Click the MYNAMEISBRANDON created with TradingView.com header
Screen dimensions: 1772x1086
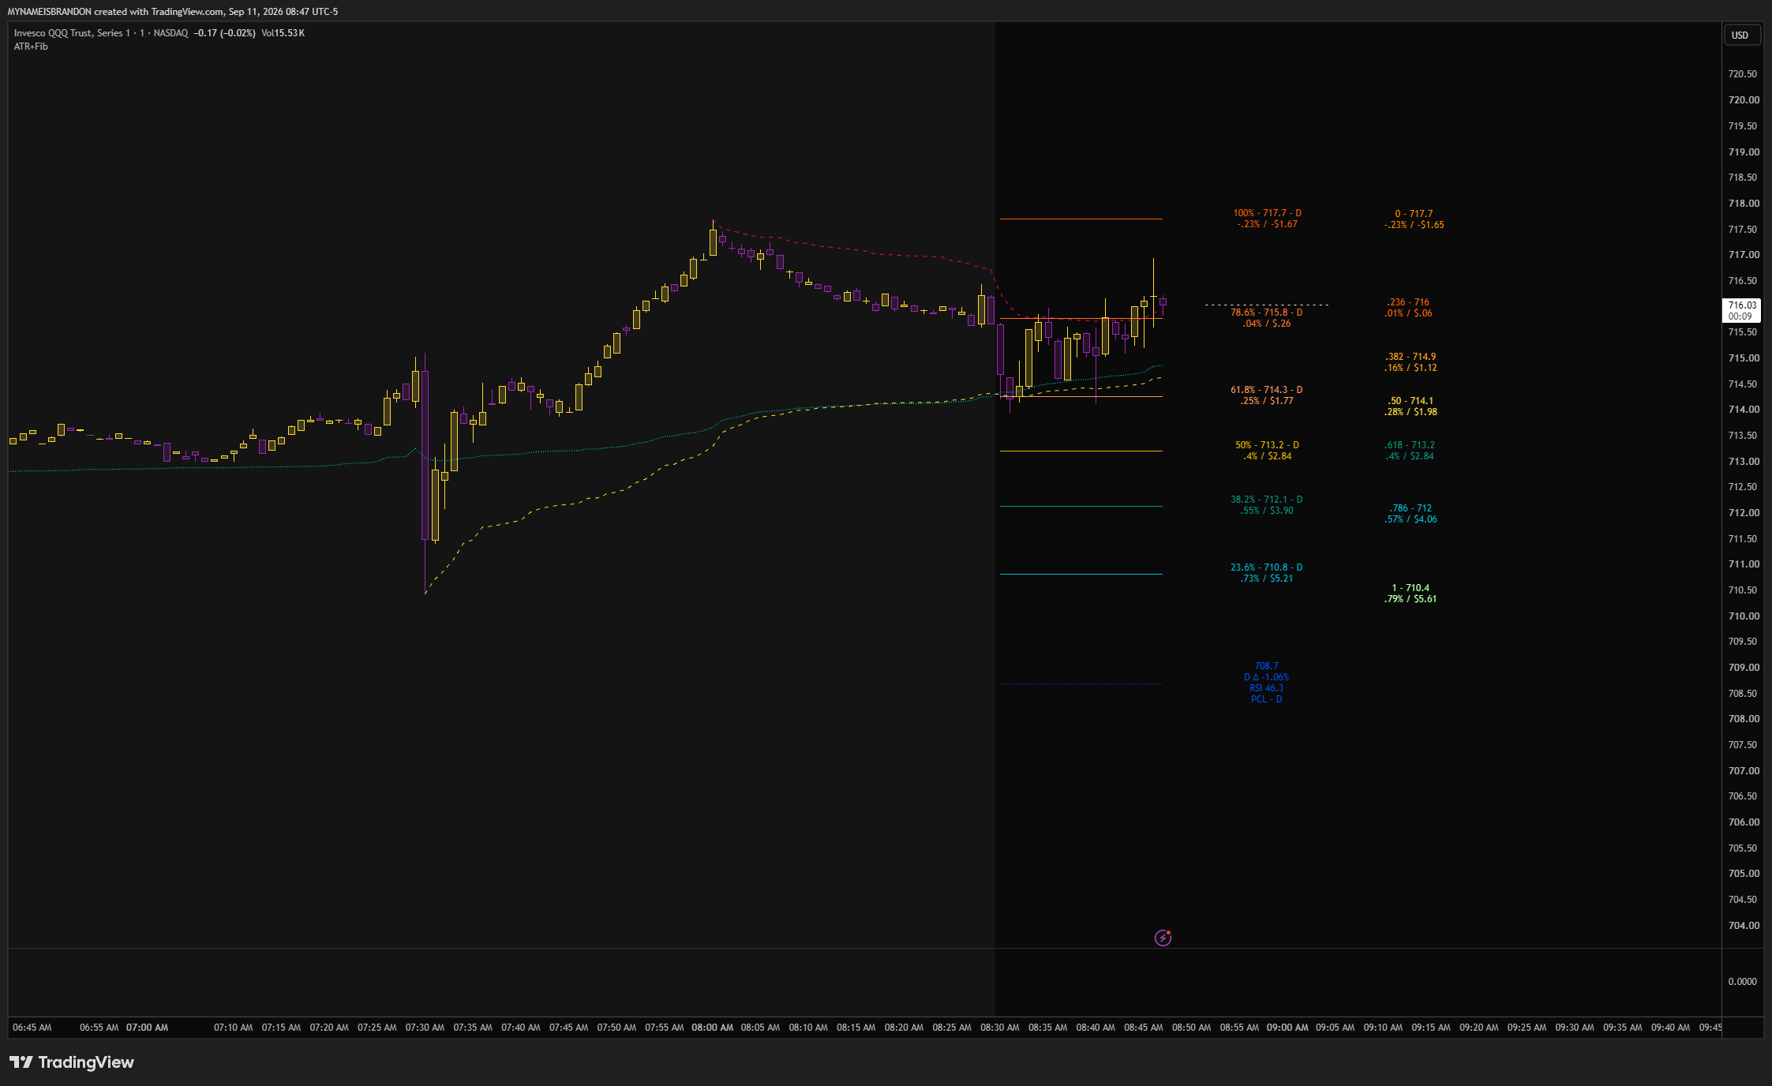173,12
